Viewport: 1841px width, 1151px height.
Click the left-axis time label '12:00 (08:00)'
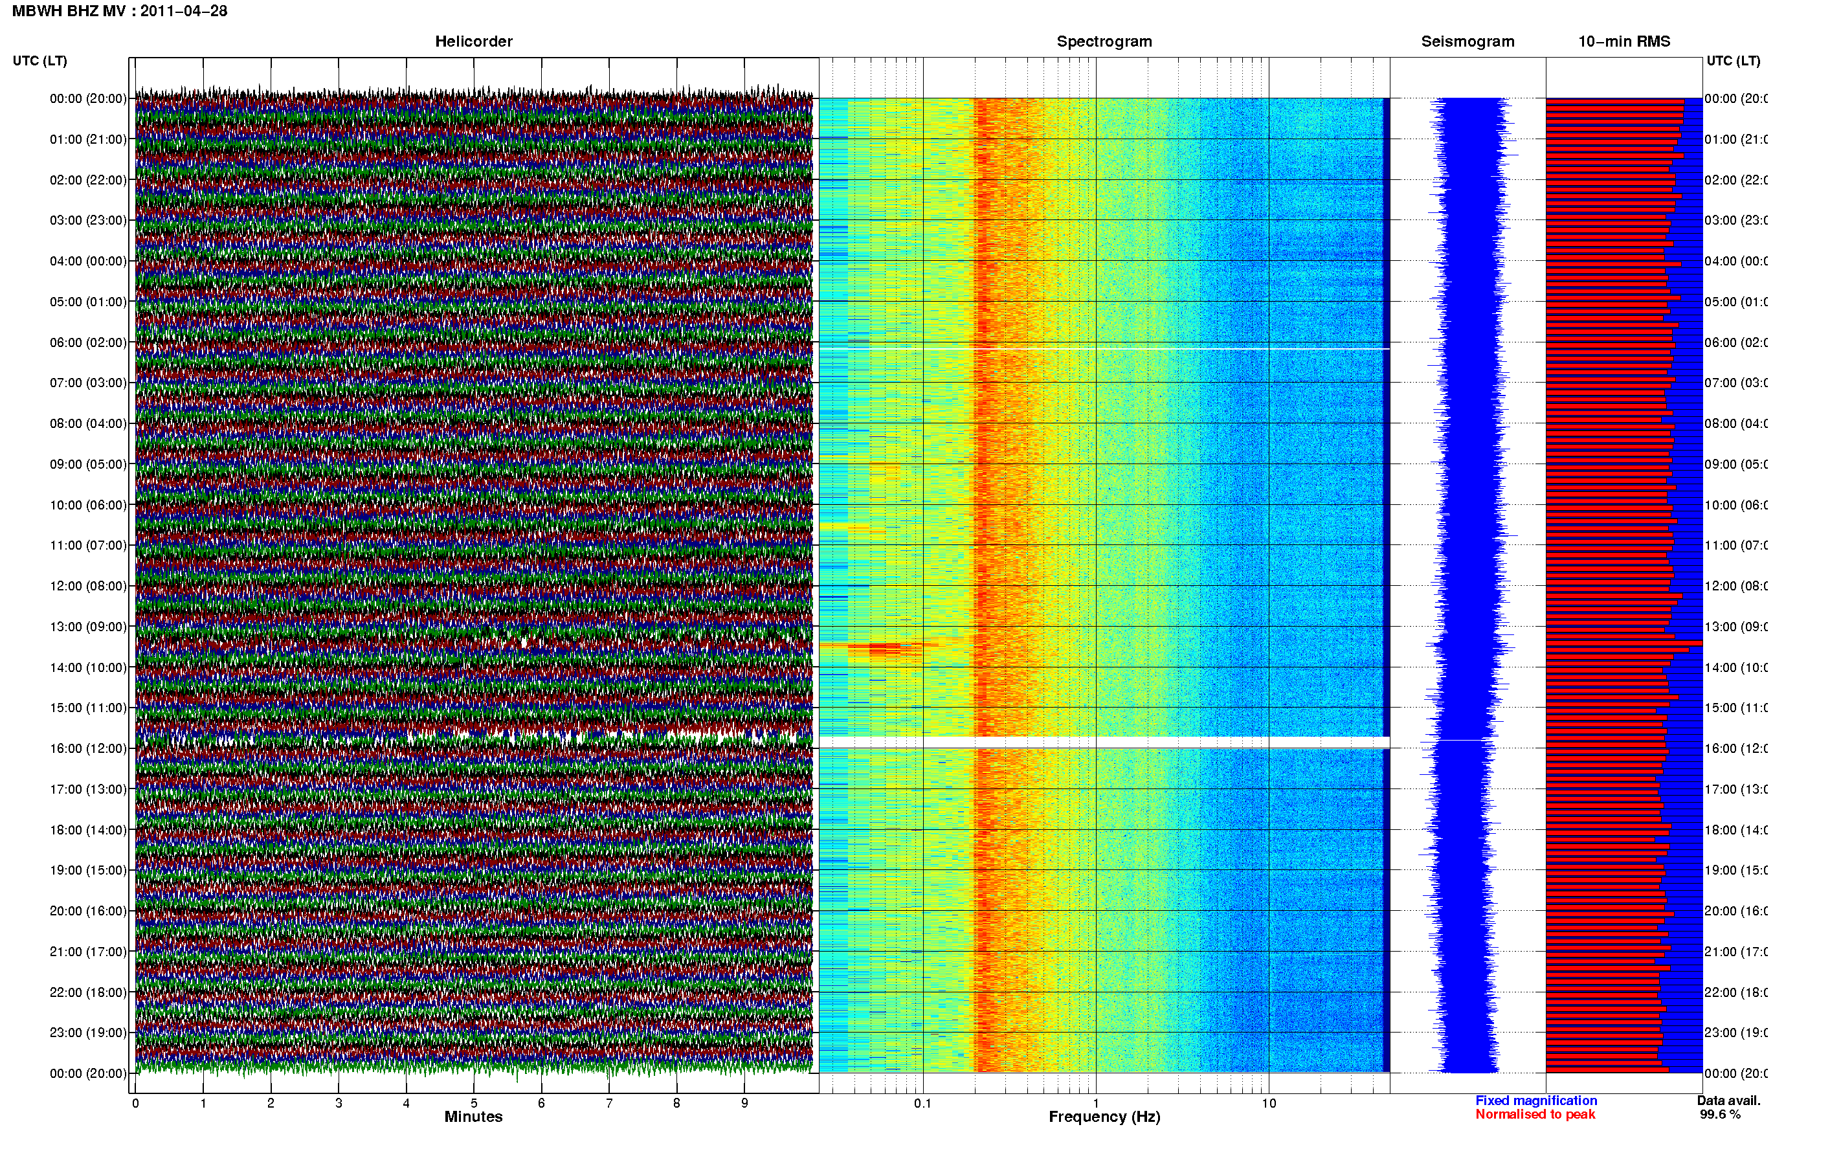(x=88, y=586)
